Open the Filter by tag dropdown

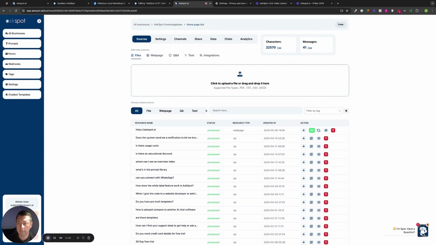pyautogui.click(x=323, y=111)
